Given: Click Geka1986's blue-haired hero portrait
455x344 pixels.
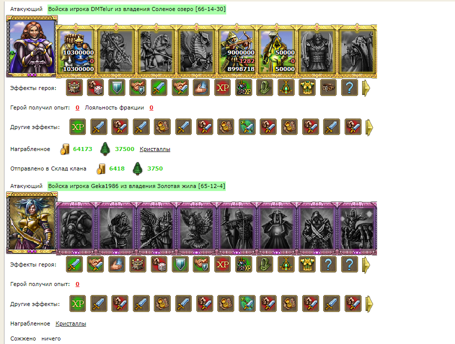Looking at the screenshot, I should (32, 223).
